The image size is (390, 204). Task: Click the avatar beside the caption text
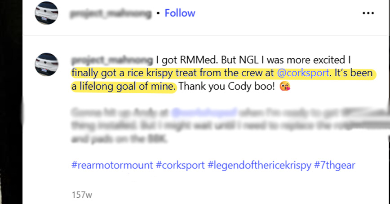46,64
